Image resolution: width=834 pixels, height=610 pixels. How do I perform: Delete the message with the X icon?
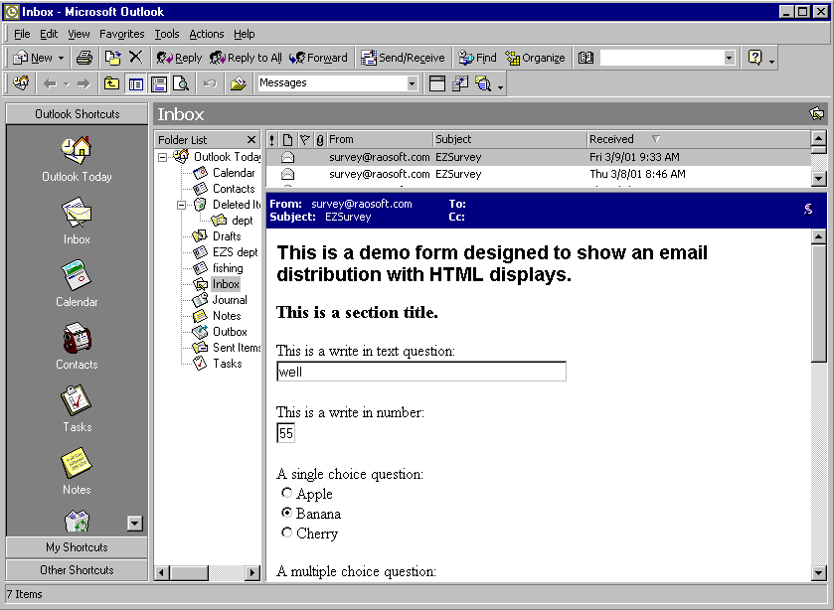[x=136, y=57]
